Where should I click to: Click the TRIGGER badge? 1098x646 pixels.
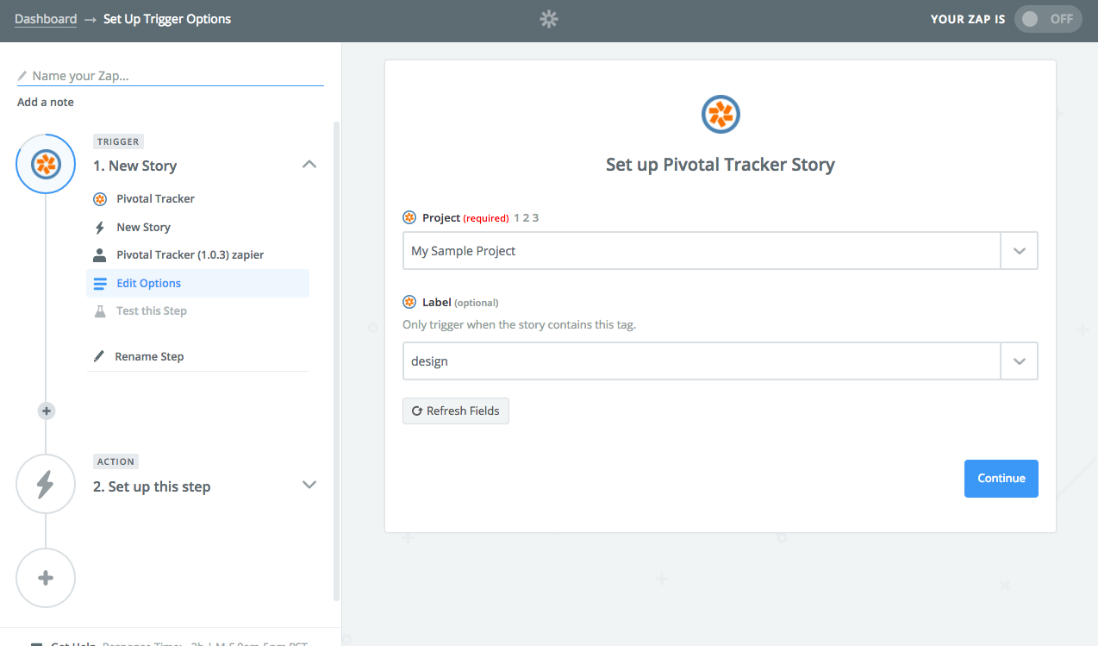coord(118,141)
